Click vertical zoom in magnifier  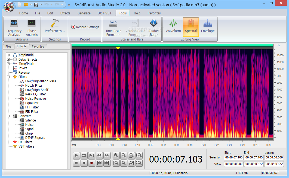click(139, 155)
